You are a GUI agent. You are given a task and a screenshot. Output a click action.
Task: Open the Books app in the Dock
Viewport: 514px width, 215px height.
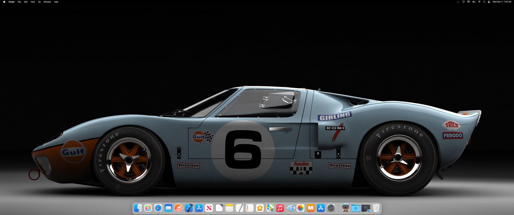[x=310, y=208]
